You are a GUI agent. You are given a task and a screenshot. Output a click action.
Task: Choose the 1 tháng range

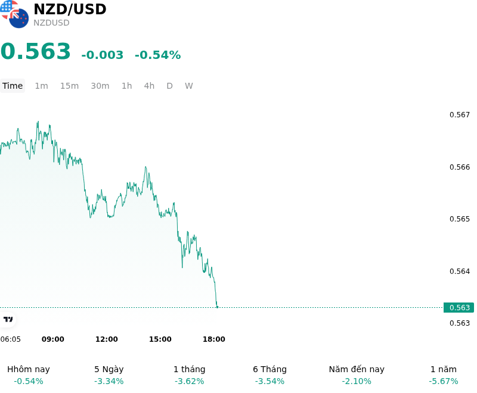pyautogui.click(x=189, y=375)
